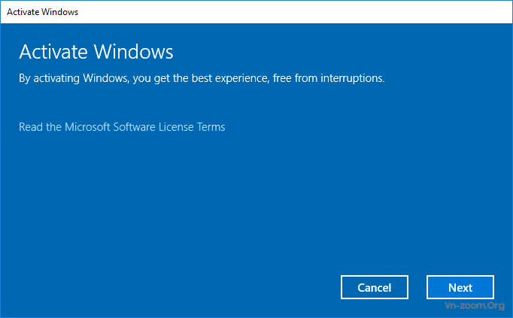
Task: Dismiss the activation dialog with Cancel
Action: (375, 287)
